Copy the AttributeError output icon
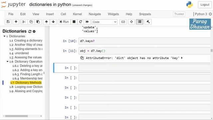This screenshot has height=120, width=213. 82,58
